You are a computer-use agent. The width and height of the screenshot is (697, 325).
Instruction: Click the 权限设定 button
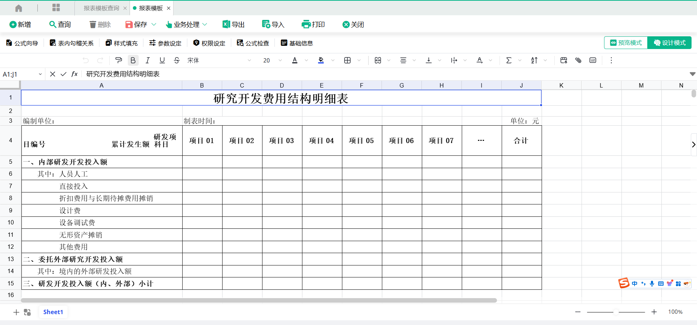coord(209,43)
